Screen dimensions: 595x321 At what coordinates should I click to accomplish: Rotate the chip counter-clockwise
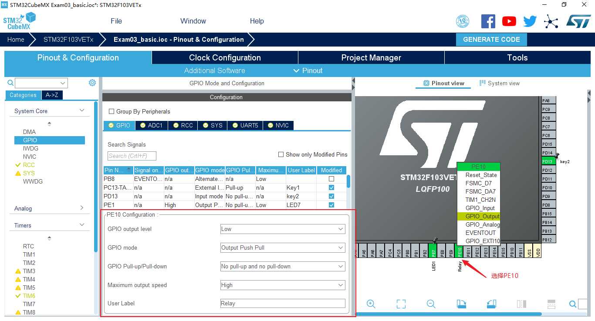(x=491, y=304)
